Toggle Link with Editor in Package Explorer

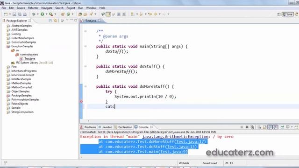click(x=55, y=21)
